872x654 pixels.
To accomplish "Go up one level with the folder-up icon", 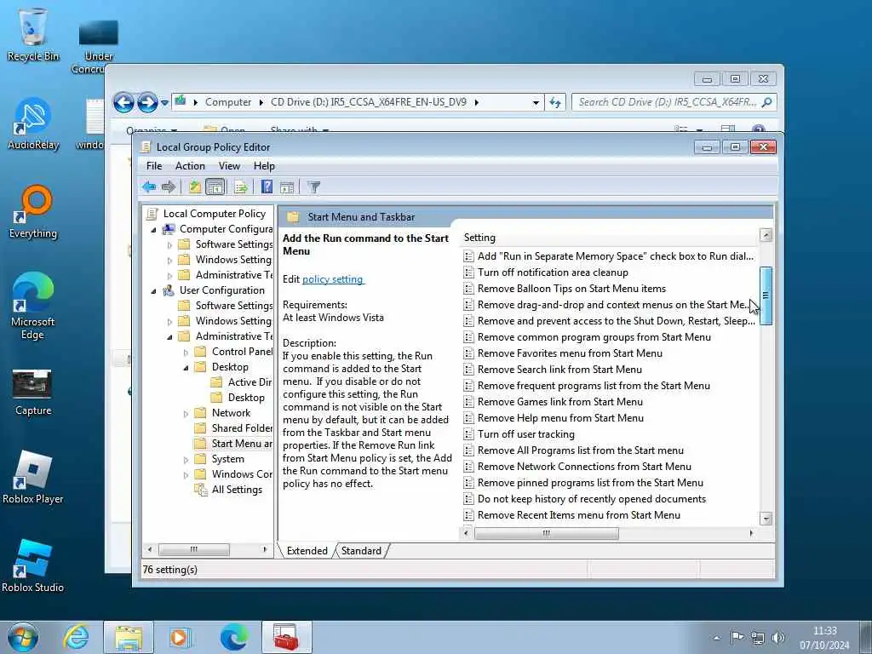I will [x=195, y=187].
